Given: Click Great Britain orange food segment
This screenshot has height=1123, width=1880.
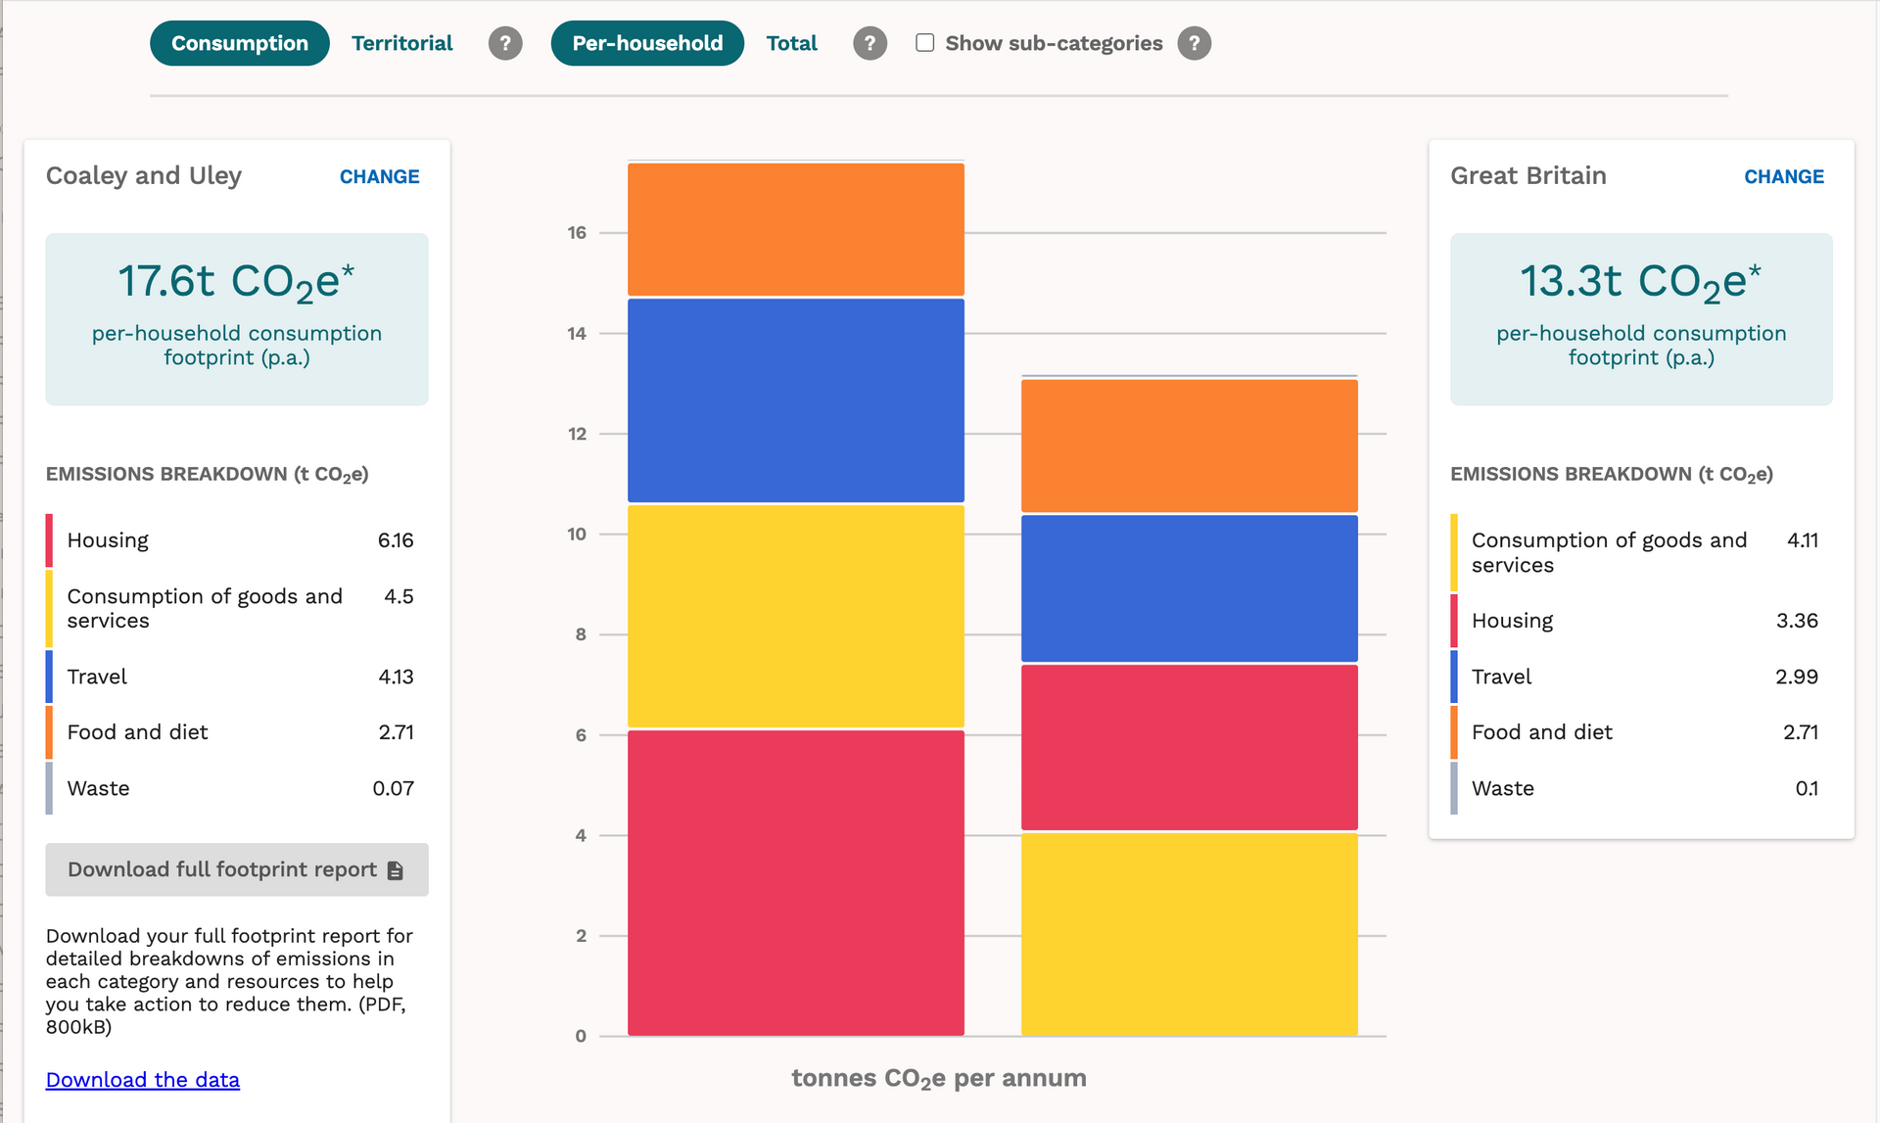Looking at the screenshot, I should click(1190, 445).
